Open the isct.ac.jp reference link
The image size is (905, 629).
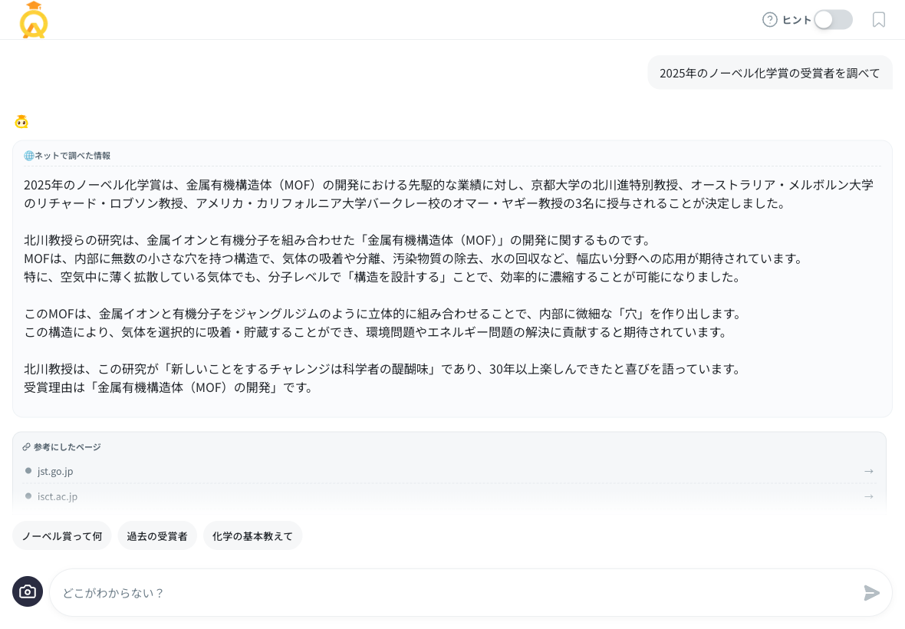pos(58,496)
